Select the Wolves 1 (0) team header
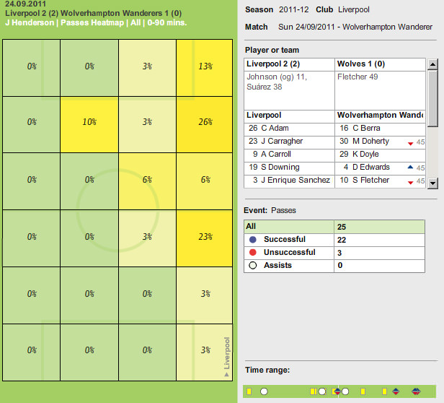Viewport: 444px width, 403px height. click(x=381, y=64)
